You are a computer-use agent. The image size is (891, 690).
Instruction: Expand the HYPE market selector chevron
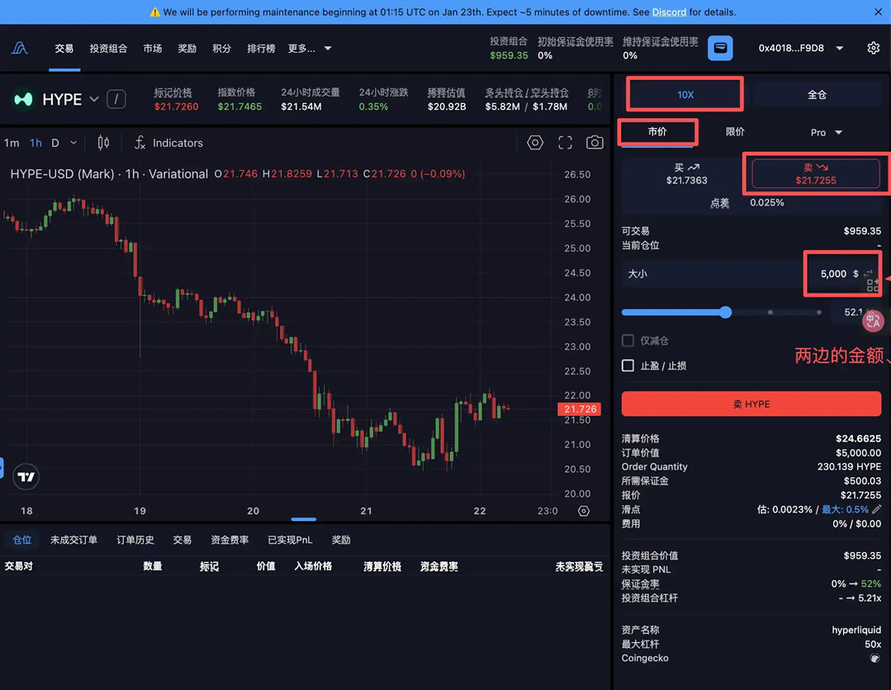94,99
